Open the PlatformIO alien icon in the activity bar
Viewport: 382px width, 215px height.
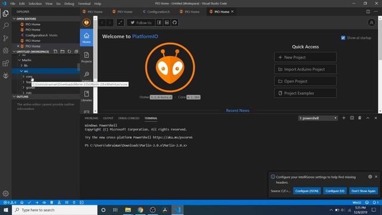pos(5,76)
